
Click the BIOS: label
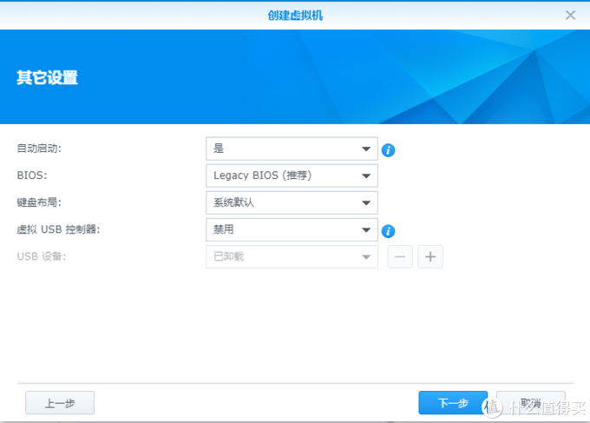(x=31, y=175)
